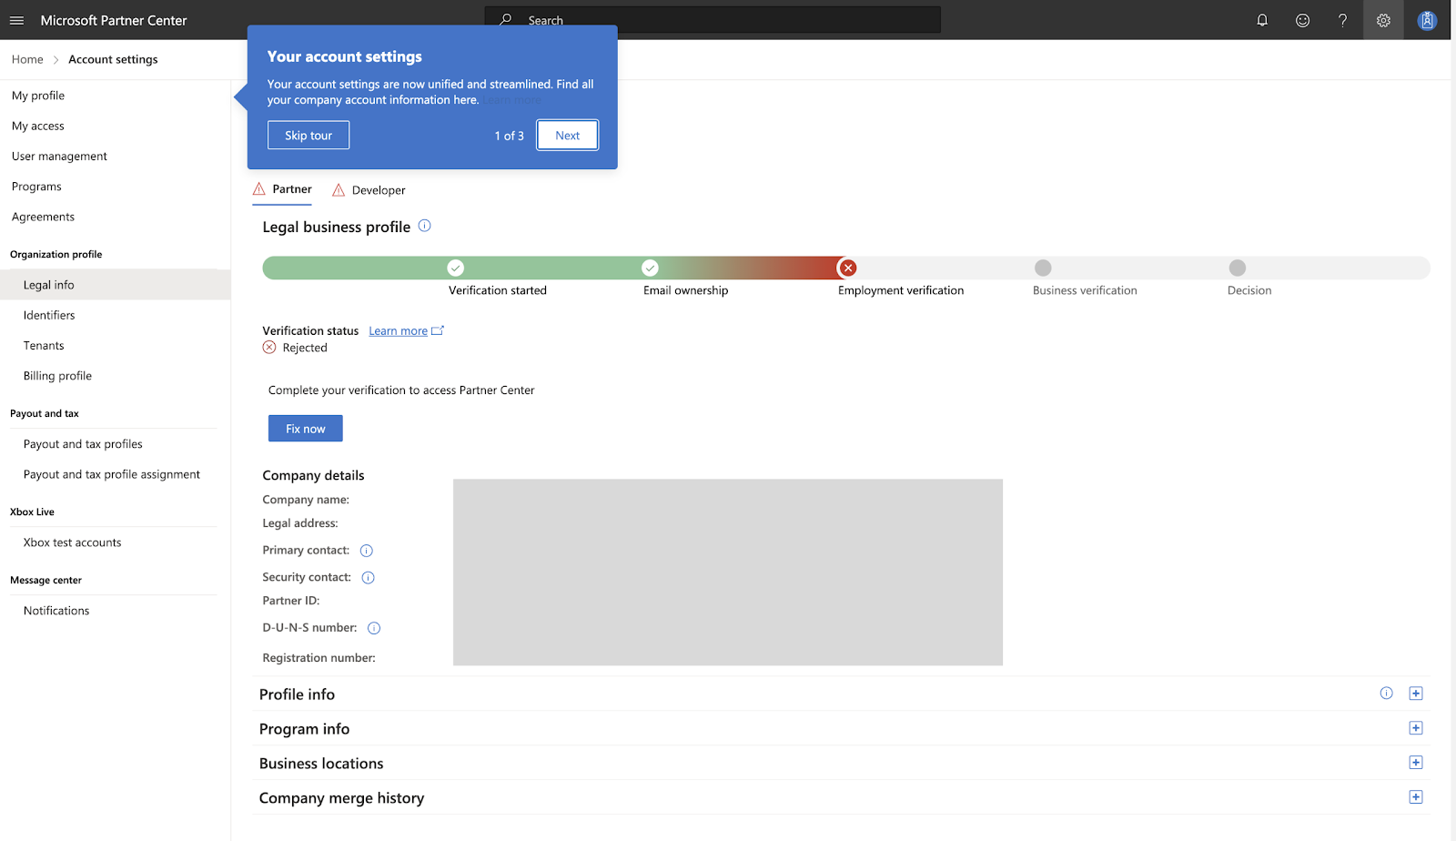Expand the Profile info section
The image size is (1456, 841).
[1416, 694]
